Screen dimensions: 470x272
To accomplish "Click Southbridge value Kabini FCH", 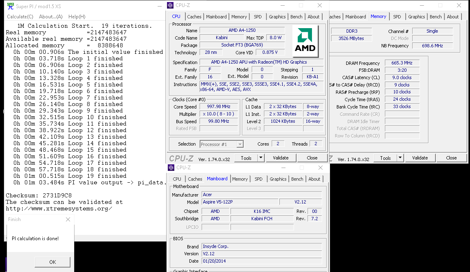I will coord(262,219).
